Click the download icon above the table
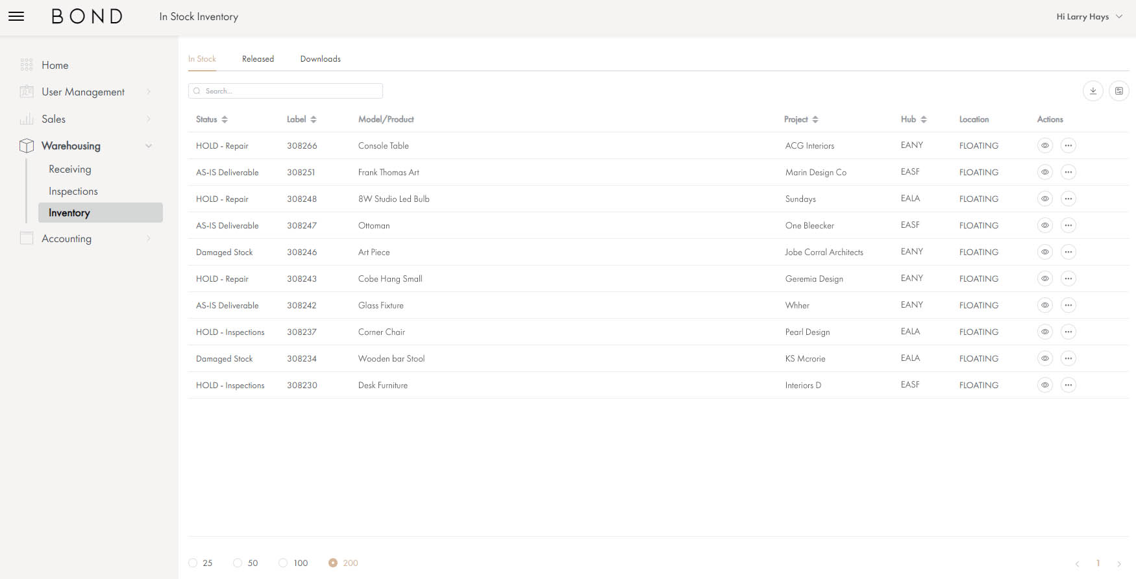This screenshot has width=1136, height=579. pyautogui.click(x=1093, y=91)
